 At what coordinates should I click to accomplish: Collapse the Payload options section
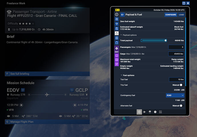tap(128, 35)
